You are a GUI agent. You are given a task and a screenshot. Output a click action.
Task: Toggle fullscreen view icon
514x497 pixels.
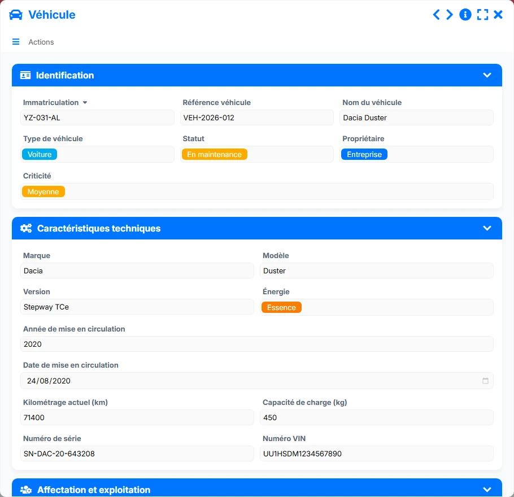482,15
